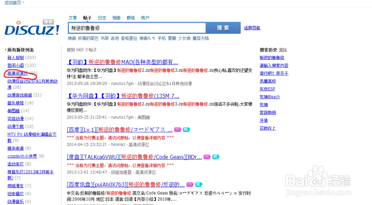
Task: Open the 话题导航 link
Action: (x=252, y=28)
